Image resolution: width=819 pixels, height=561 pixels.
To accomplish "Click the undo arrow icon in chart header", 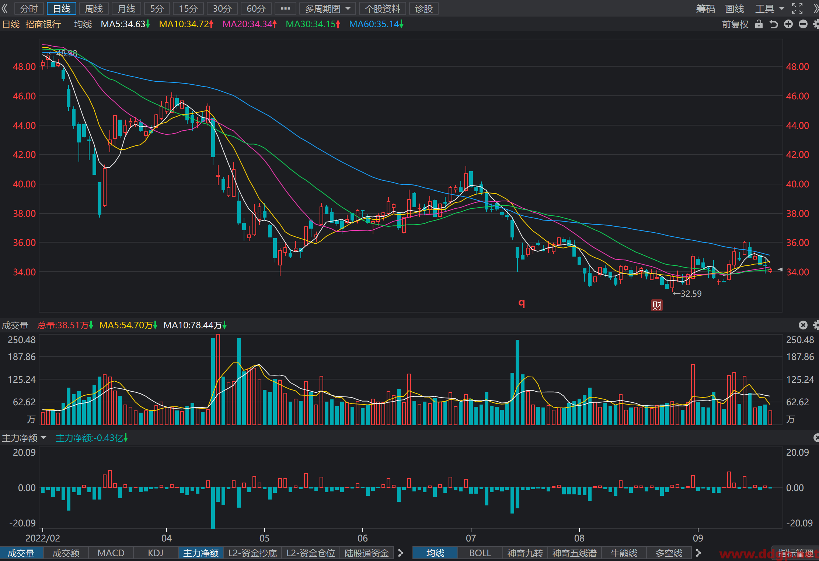I will click(773, 24).
